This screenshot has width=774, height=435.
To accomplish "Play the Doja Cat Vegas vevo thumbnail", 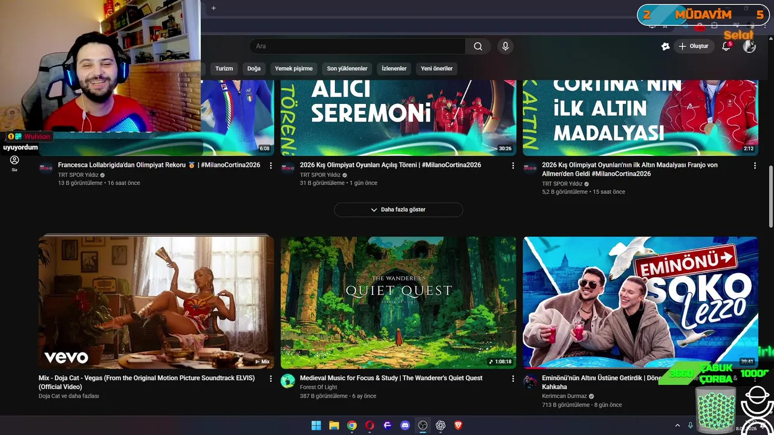I will click(156, 302).
